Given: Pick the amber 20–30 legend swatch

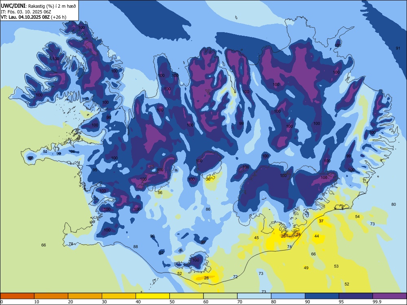Looking at the screenshot, I should click(85, 296).
